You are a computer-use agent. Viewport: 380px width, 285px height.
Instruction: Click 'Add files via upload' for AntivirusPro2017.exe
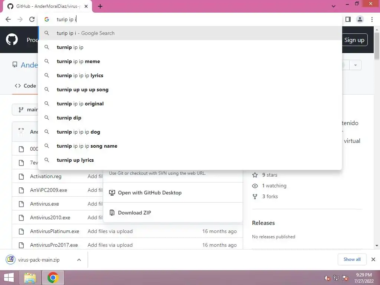tap(110, 245)
